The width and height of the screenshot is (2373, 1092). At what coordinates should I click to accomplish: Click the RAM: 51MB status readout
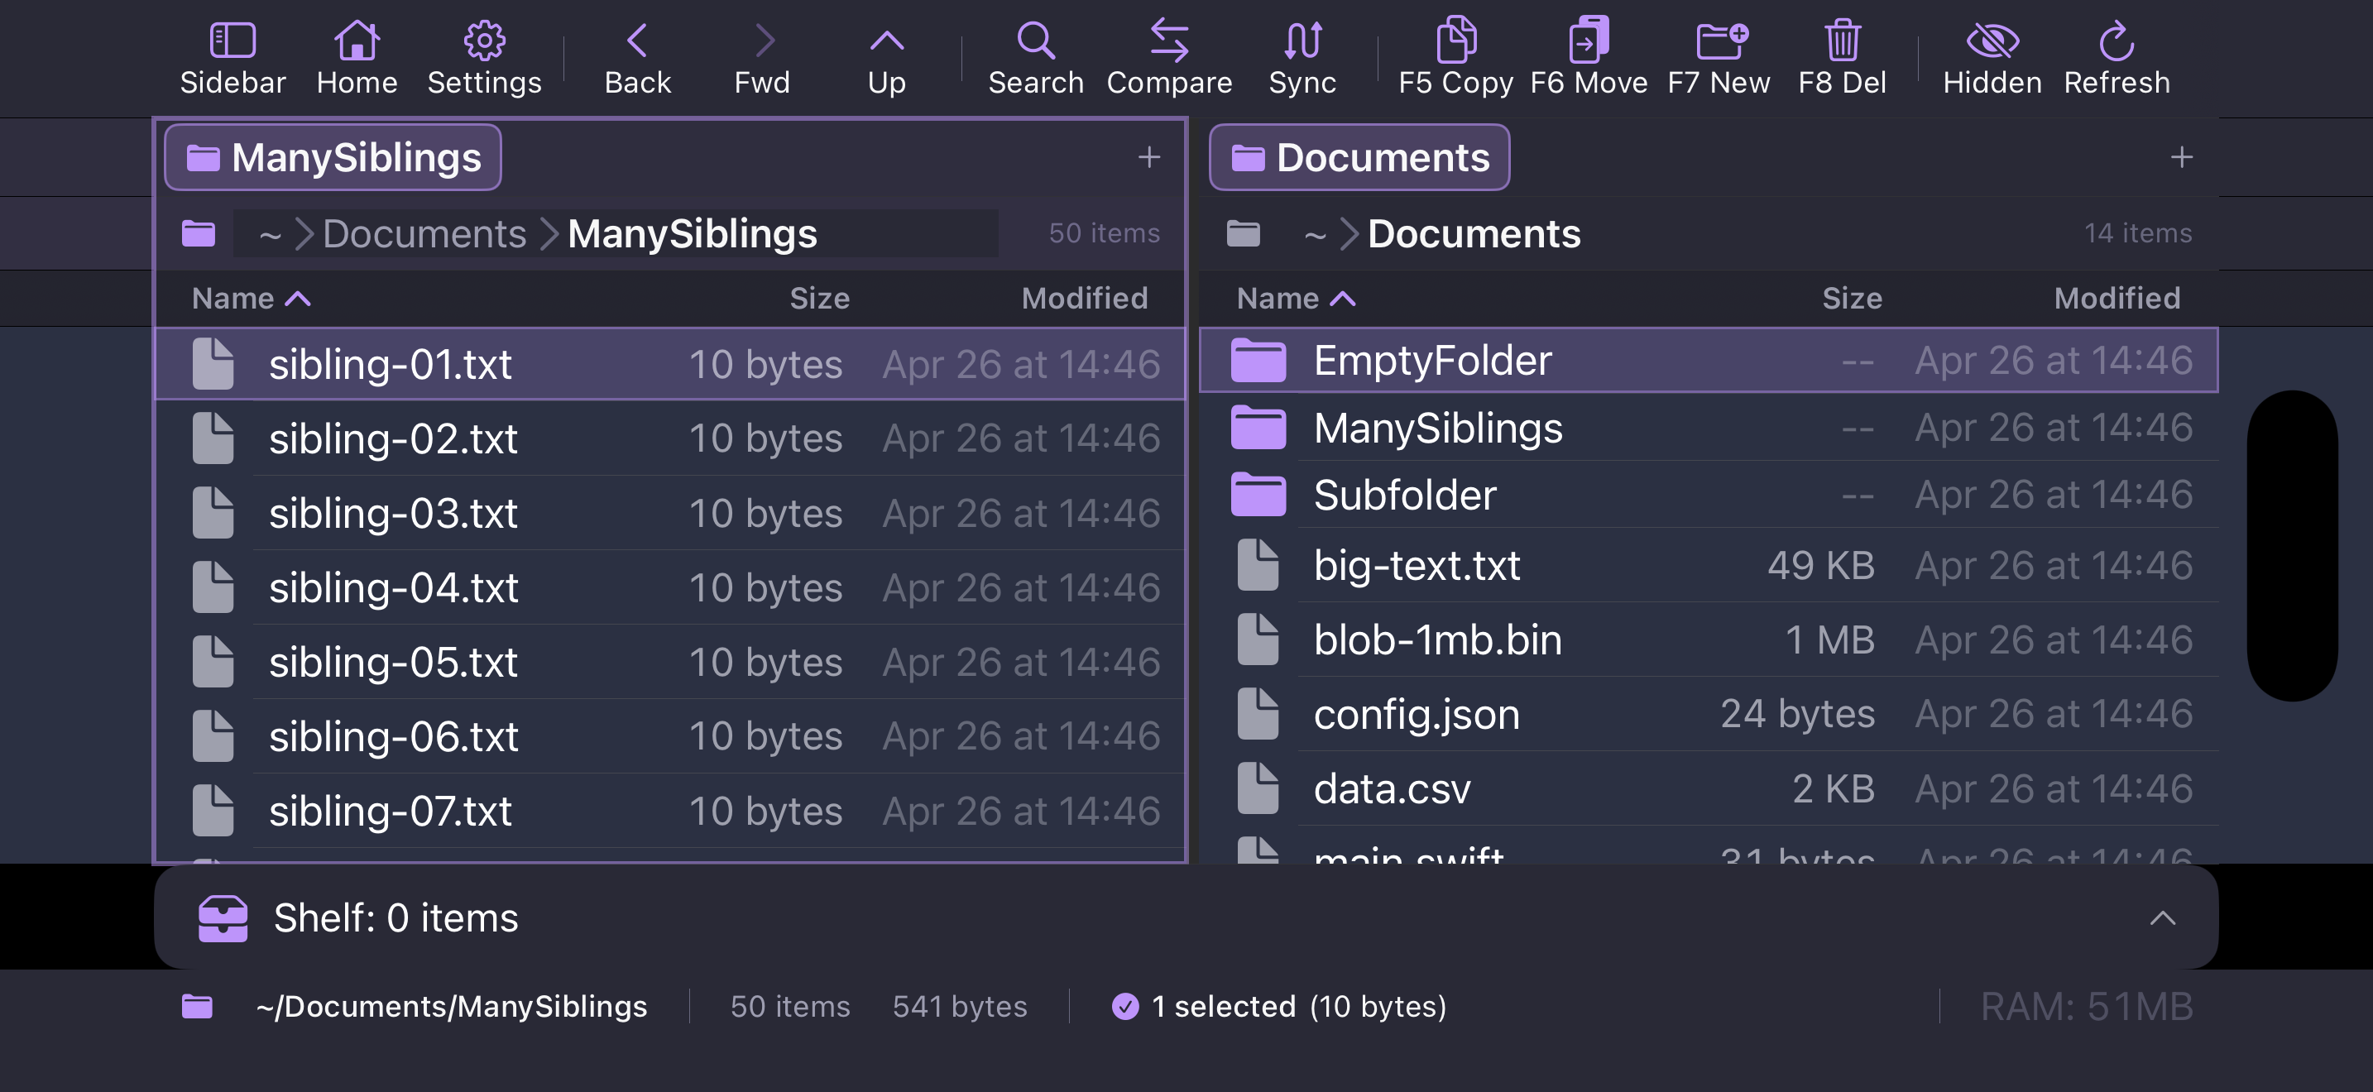click(x=2087, y=1006)
